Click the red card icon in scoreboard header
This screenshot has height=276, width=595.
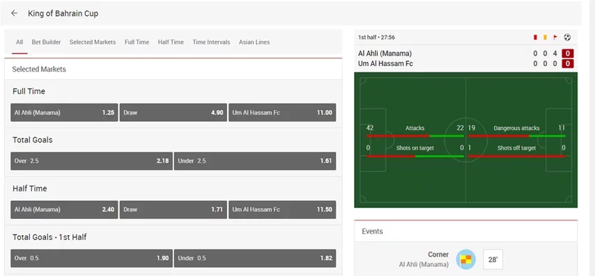(535, 37)
